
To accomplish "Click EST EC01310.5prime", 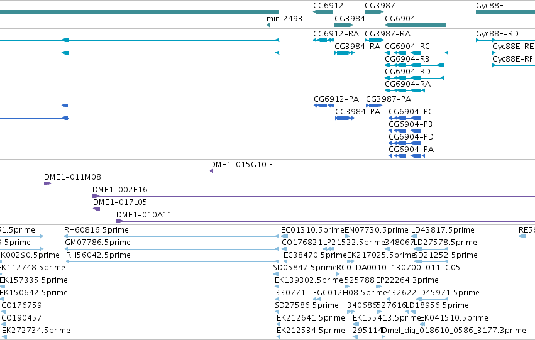I will 312,230.
